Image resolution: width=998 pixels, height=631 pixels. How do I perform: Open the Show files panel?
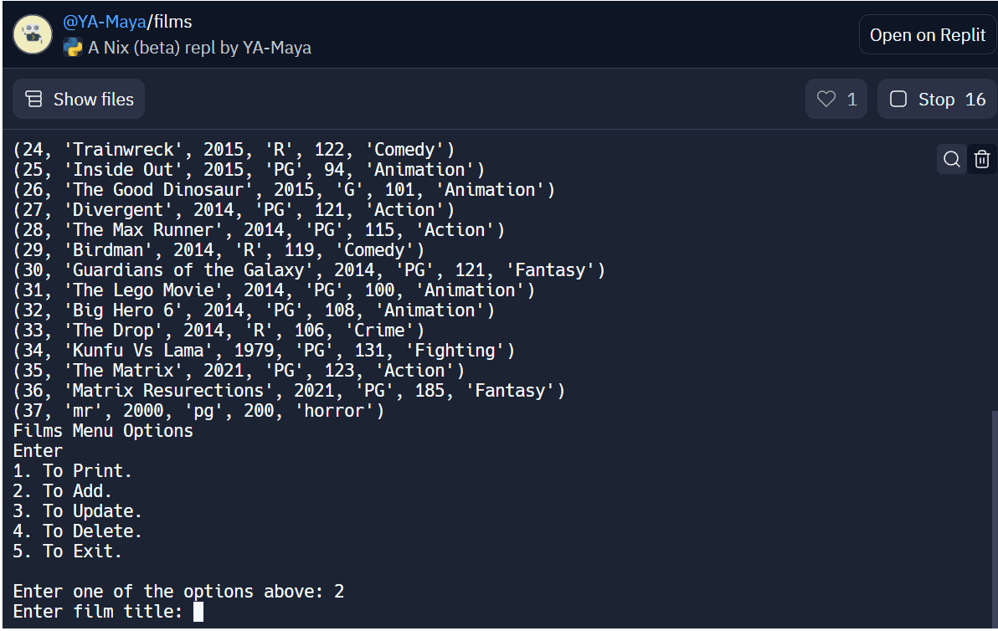(x=78, y=99)
